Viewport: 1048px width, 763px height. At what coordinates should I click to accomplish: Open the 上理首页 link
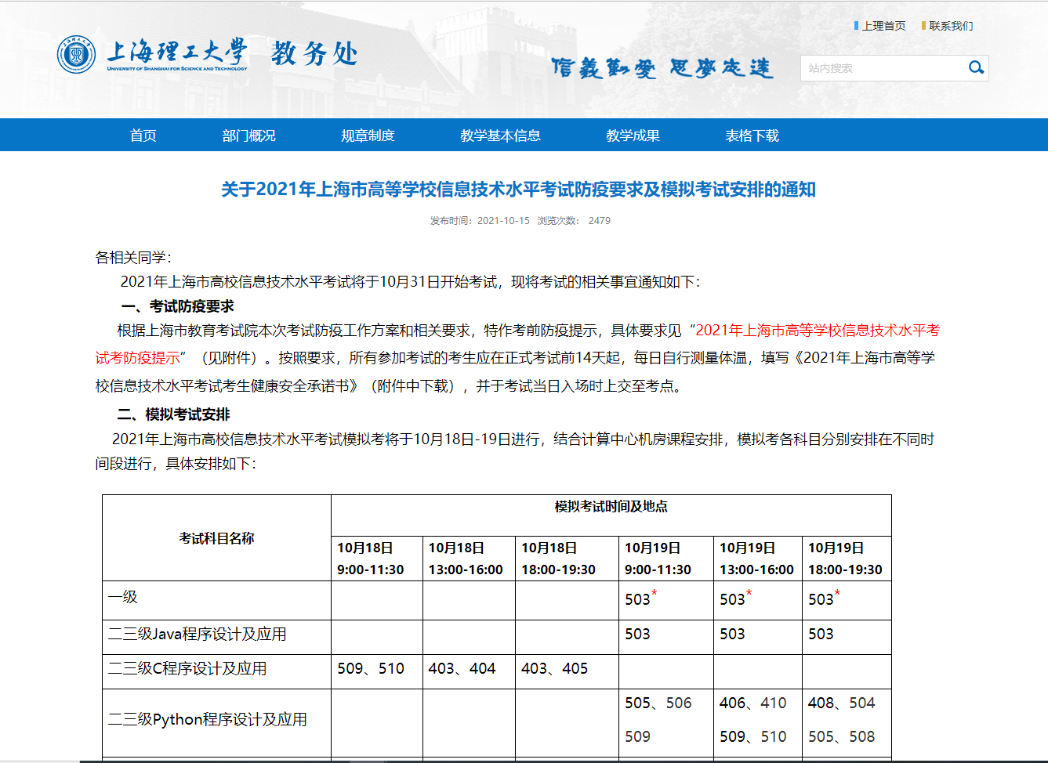[x=883, y=26]
